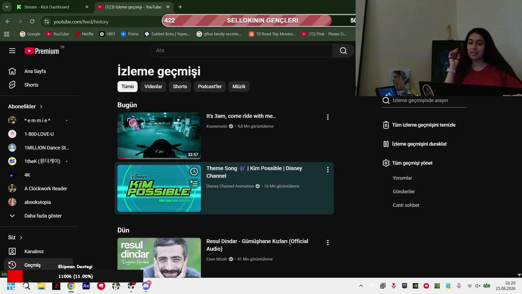Reload the page in Chrome
The width and height of the screenshot is (522, 294).
click(32, 21)
